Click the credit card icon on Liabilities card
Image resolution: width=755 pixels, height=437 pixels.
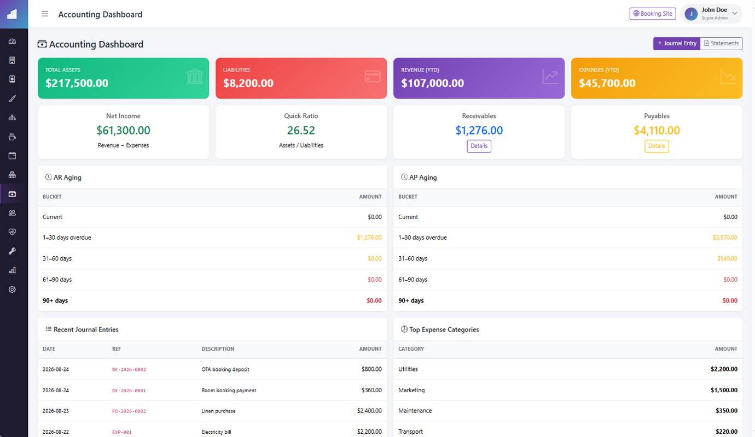click(x=373, y=76)
